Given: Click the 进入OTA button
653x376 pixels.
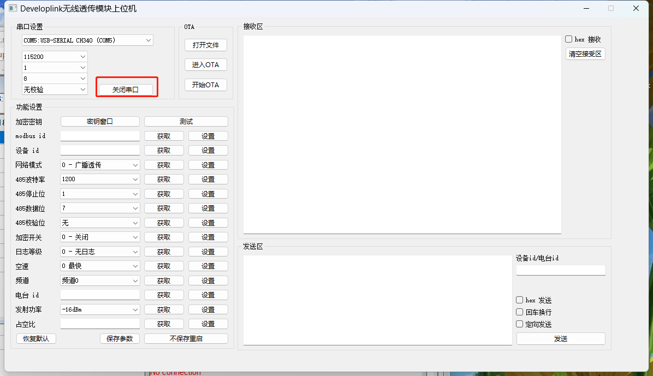Looking at the screenshot, I should click(x=205, y=65).
